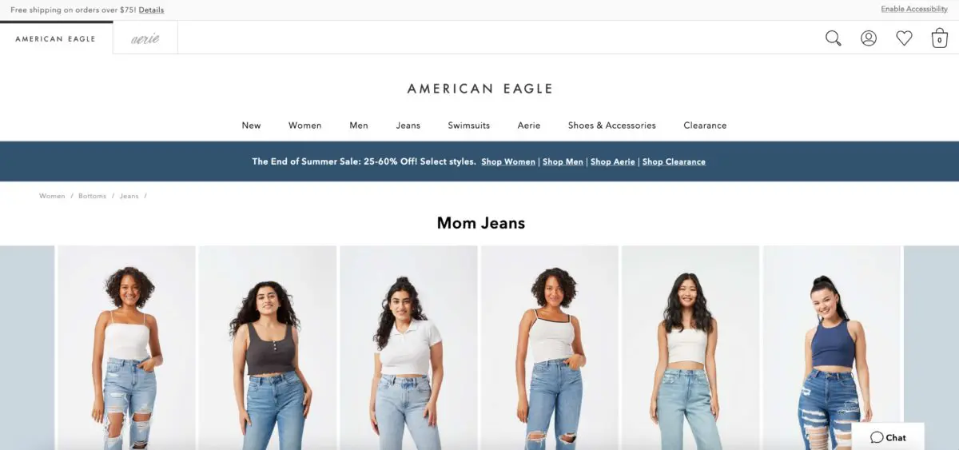The image size is (959, 450).
Task: Open the Swimsuits menu
Action: click(x=469, y=125)
